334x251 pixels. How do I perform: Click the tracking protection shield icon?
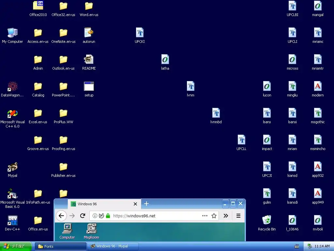[101, 216]
